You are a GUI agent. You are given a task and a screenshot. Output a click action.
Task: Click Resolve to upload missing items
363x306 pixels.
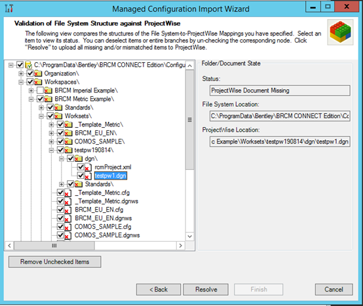point(206,290)
